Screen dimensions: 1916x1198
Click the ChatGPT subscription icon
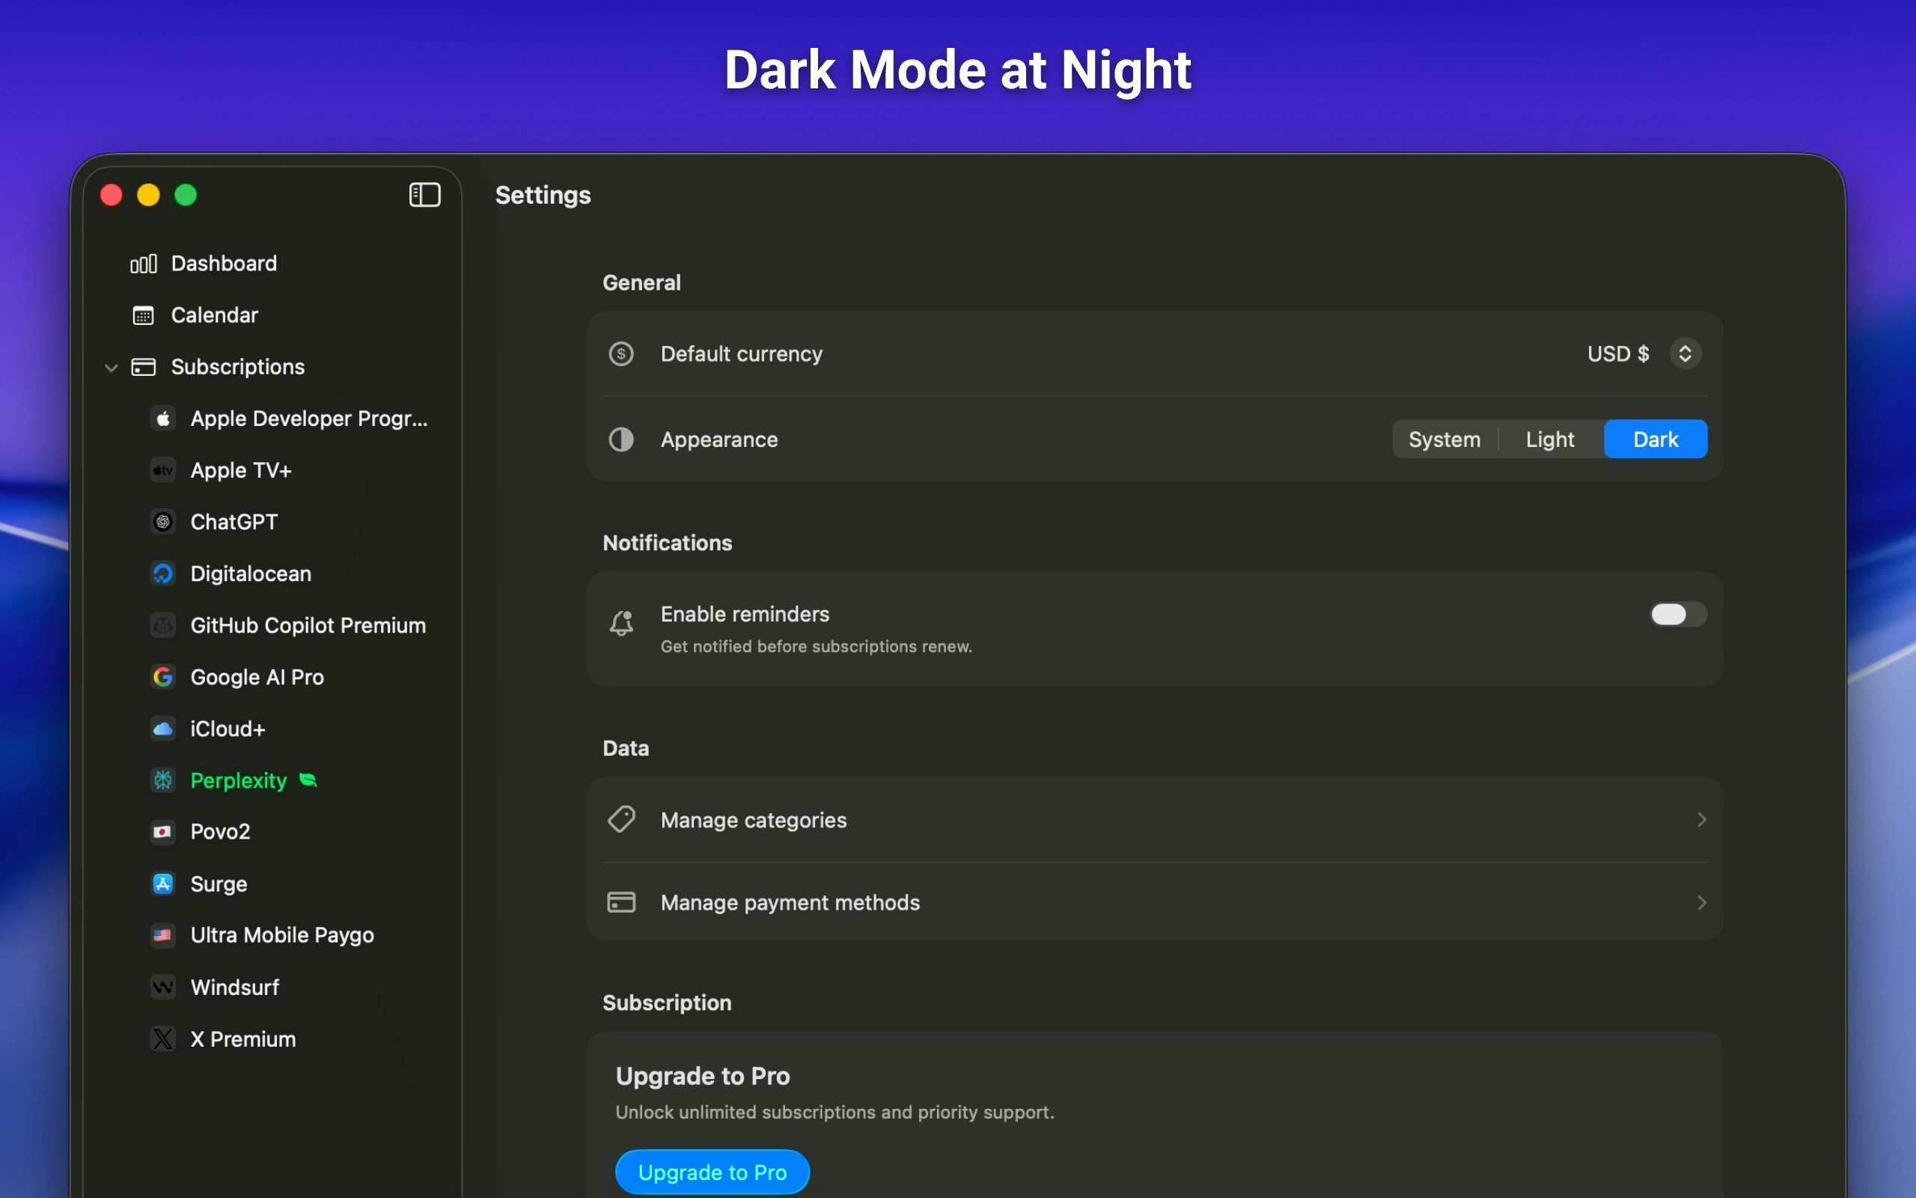(x=163, y=522)
